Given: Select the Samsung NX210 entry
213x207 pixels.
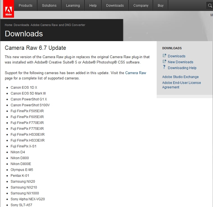Looking at the screenshot, I should pyautogui.click(x=24, y=187).
